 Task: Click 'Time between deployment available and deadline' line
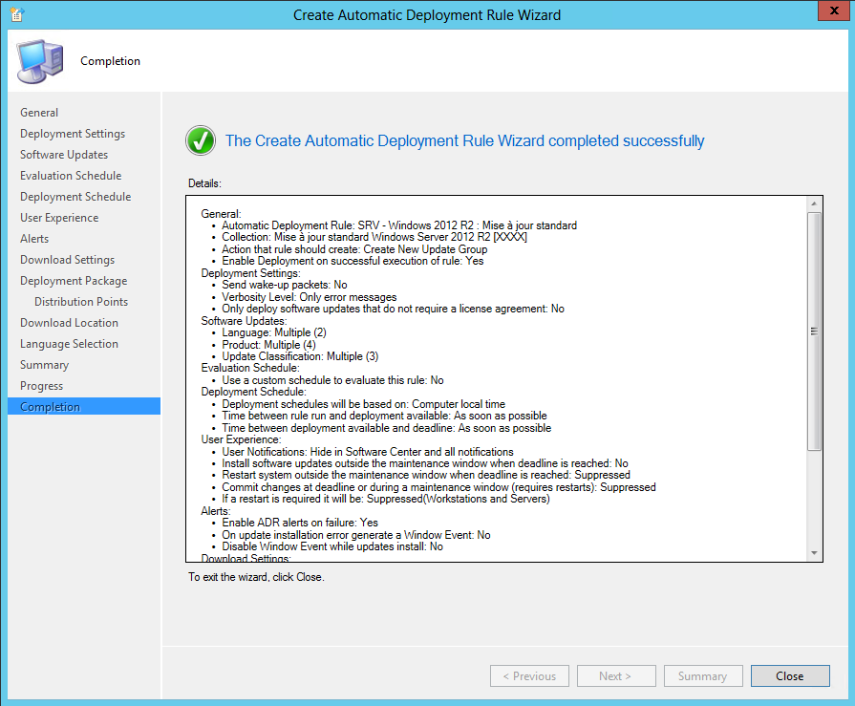pos(386,428)
